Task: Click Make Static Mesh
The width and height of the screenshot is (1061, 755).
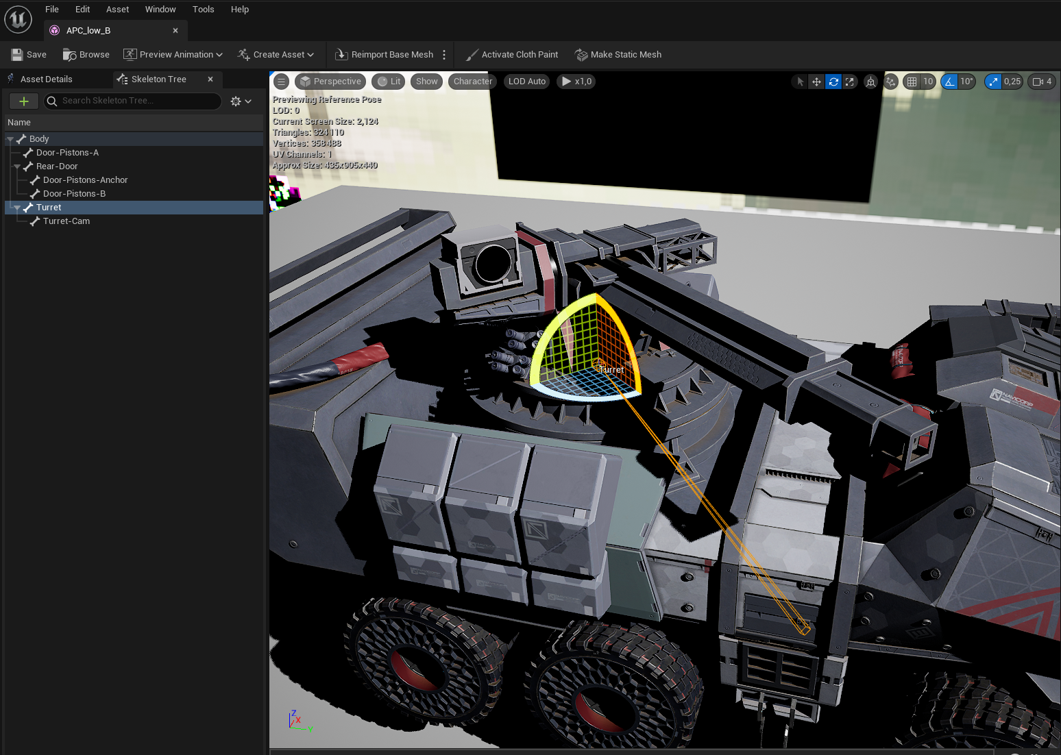Action: click(618, 55)
